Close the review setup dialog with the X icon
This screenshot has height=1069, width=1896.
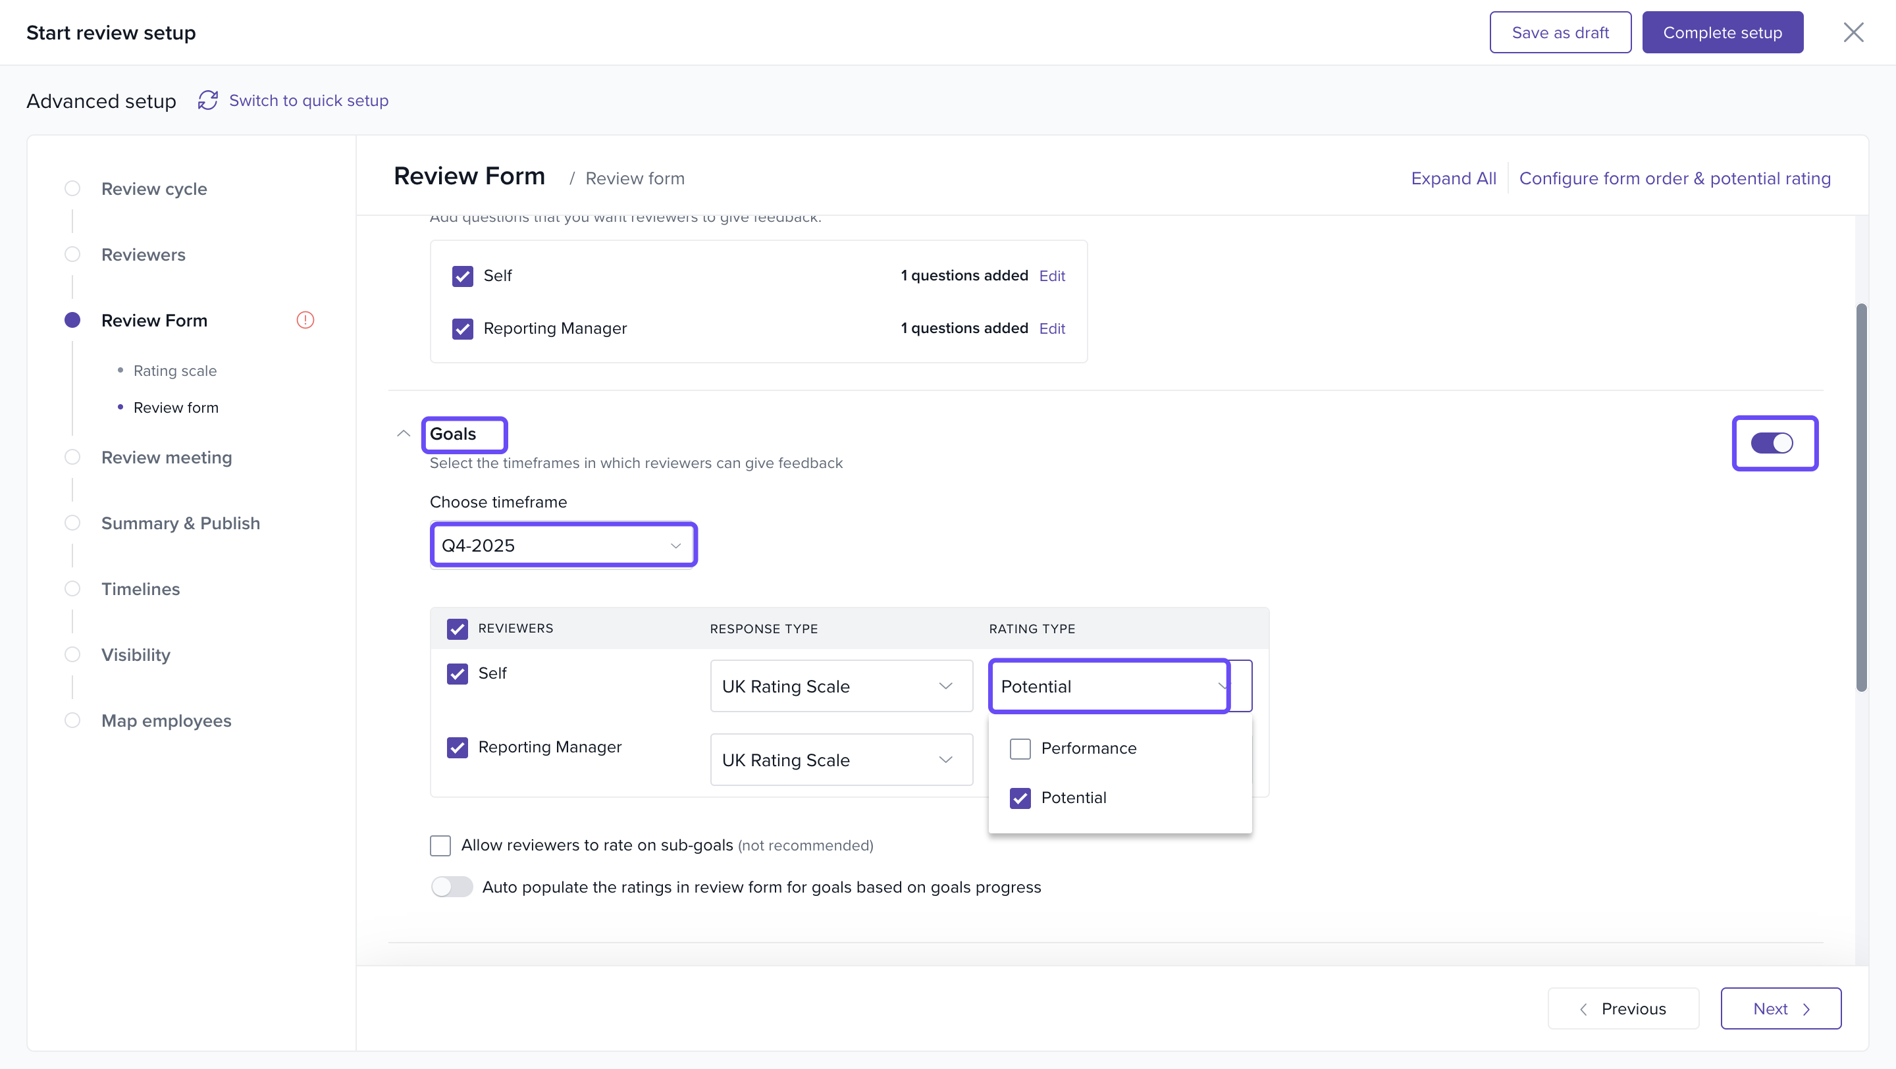pos(1853,32)
